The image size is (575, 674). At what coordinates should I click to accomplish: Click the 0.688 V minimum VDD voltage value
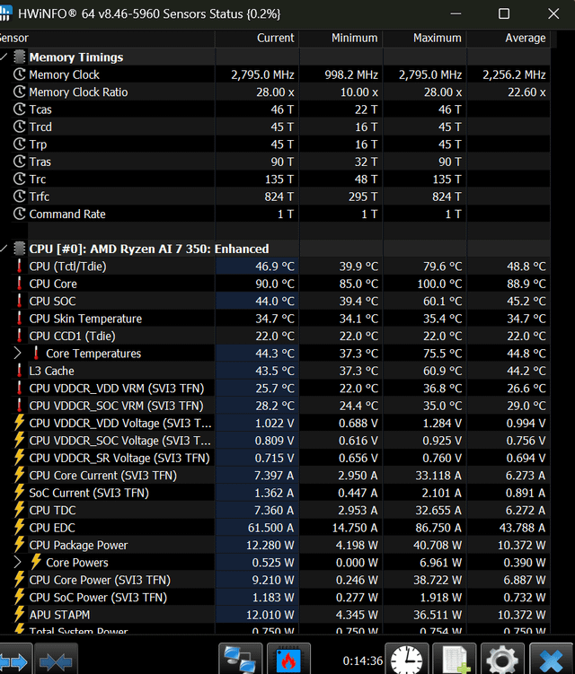[x=358, y=423]
